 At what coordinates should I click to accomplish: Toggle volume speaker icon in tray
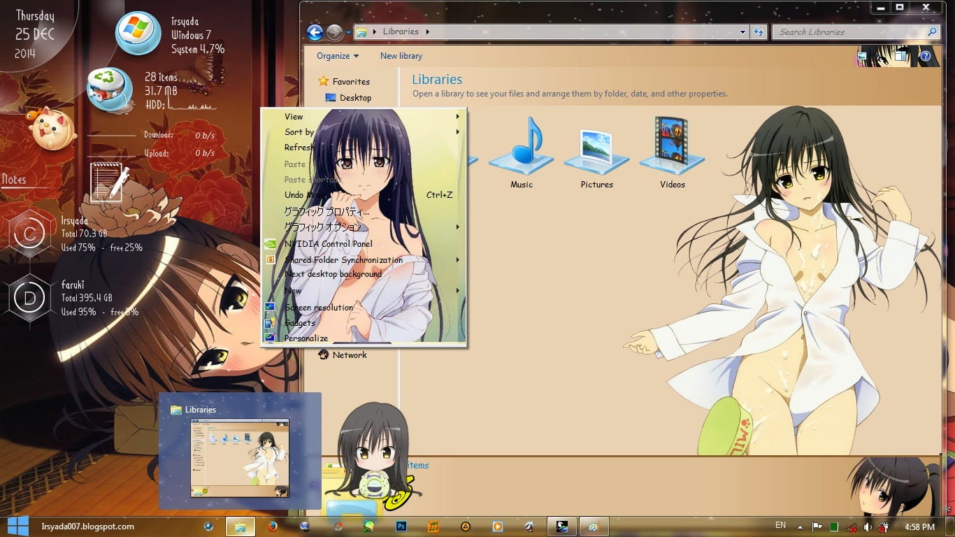click(868, 527)
